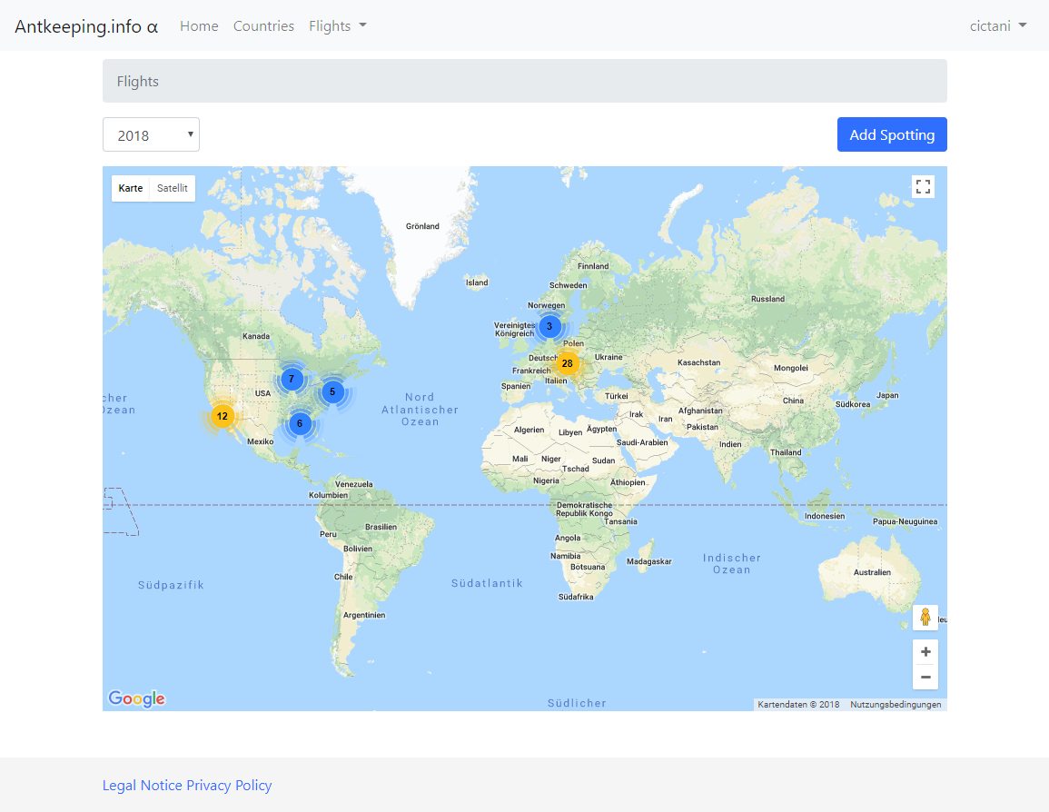This screenshot has height=812, width=1049.
Task: Open the Legal Notice link
Action: click(143, 785)
